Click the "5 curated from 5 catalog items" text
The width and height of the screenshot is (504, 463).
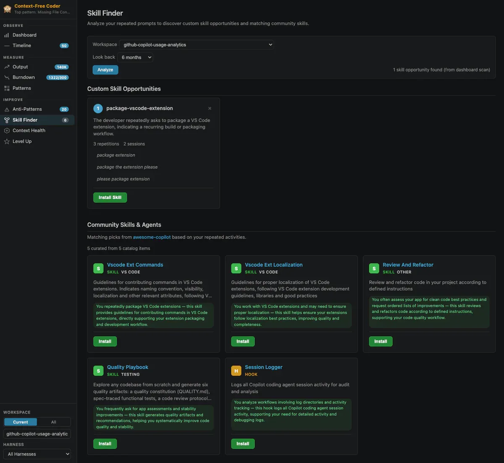(118, 249)
